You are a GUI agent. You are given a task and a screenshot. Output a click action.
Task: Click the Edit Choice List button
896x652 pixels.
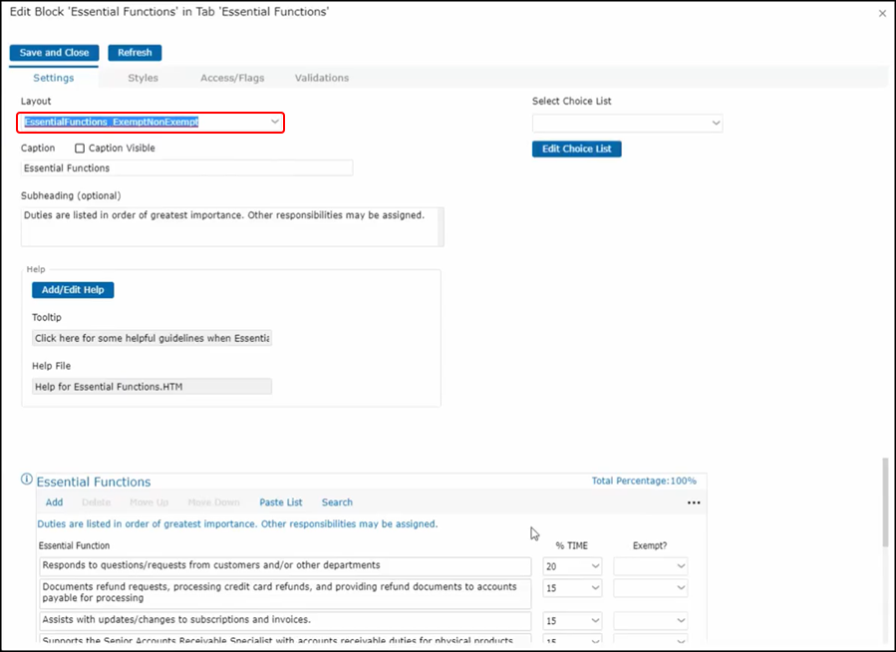pyautogui.click(x=576, y=149)
